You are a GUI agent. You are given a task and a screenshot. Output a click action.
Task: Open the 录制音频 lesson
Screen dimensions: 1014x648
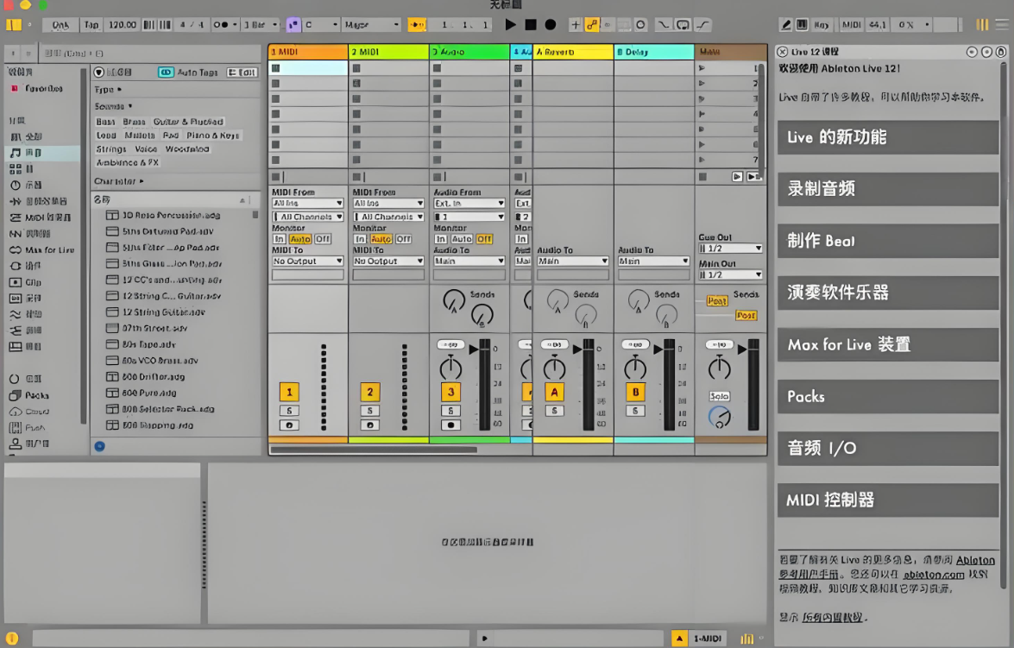888,189
